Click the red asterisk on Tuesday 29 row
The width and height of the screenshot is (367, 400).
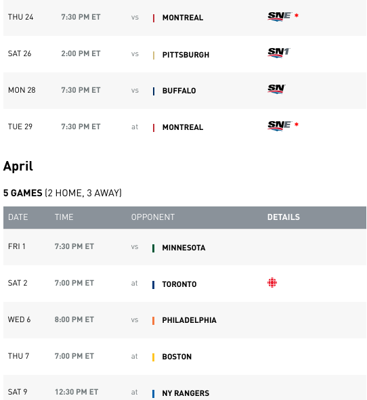coord(297,125)
